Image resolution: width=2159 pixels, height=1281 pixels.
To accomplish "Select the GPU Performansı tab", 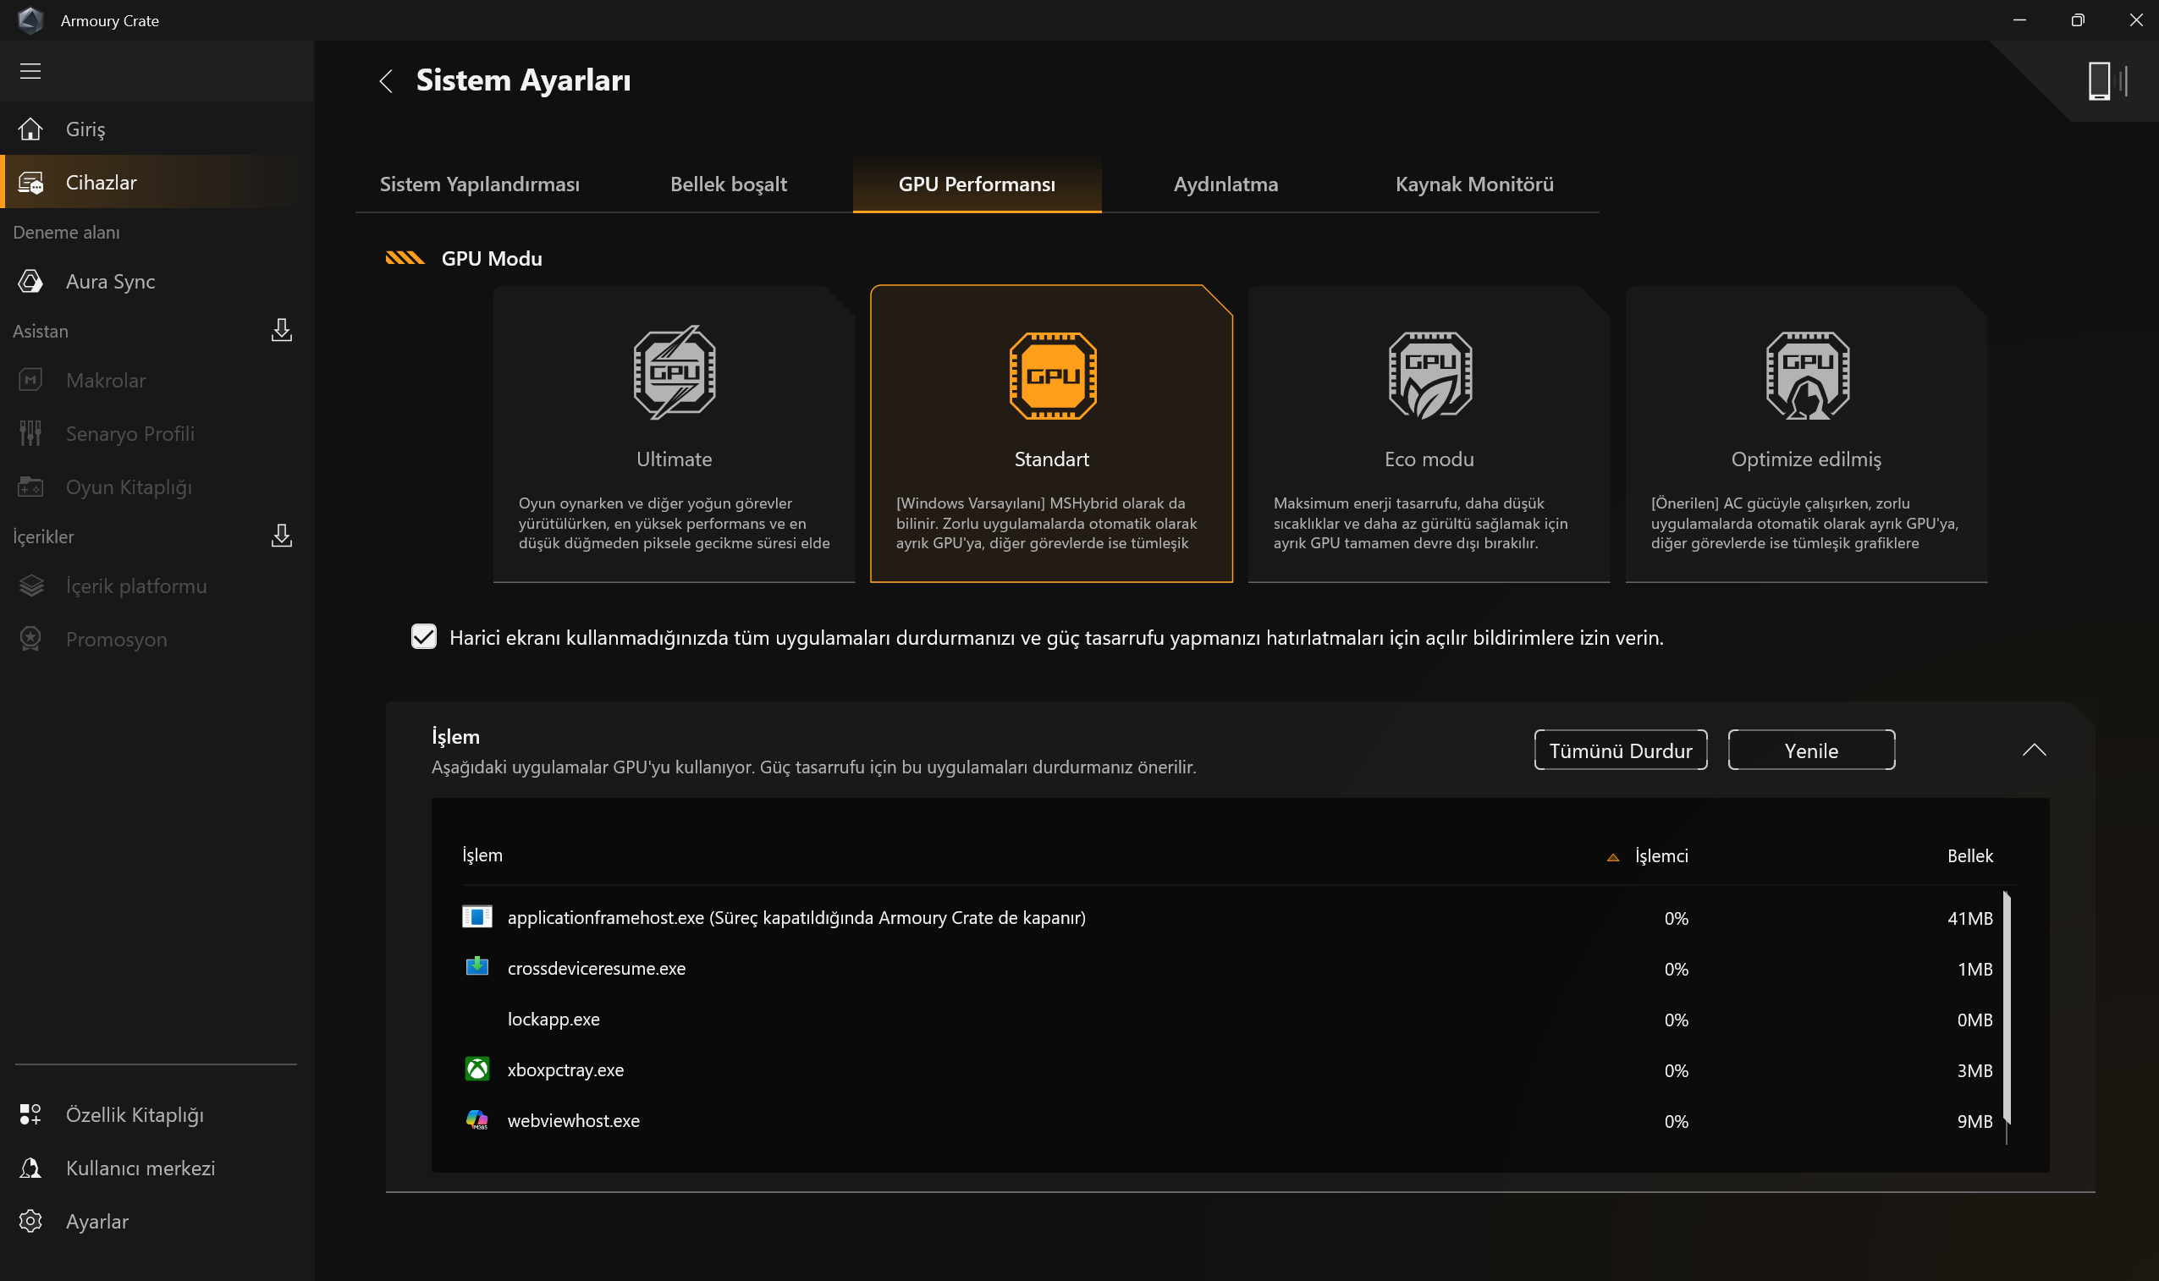I will point(978,184).
